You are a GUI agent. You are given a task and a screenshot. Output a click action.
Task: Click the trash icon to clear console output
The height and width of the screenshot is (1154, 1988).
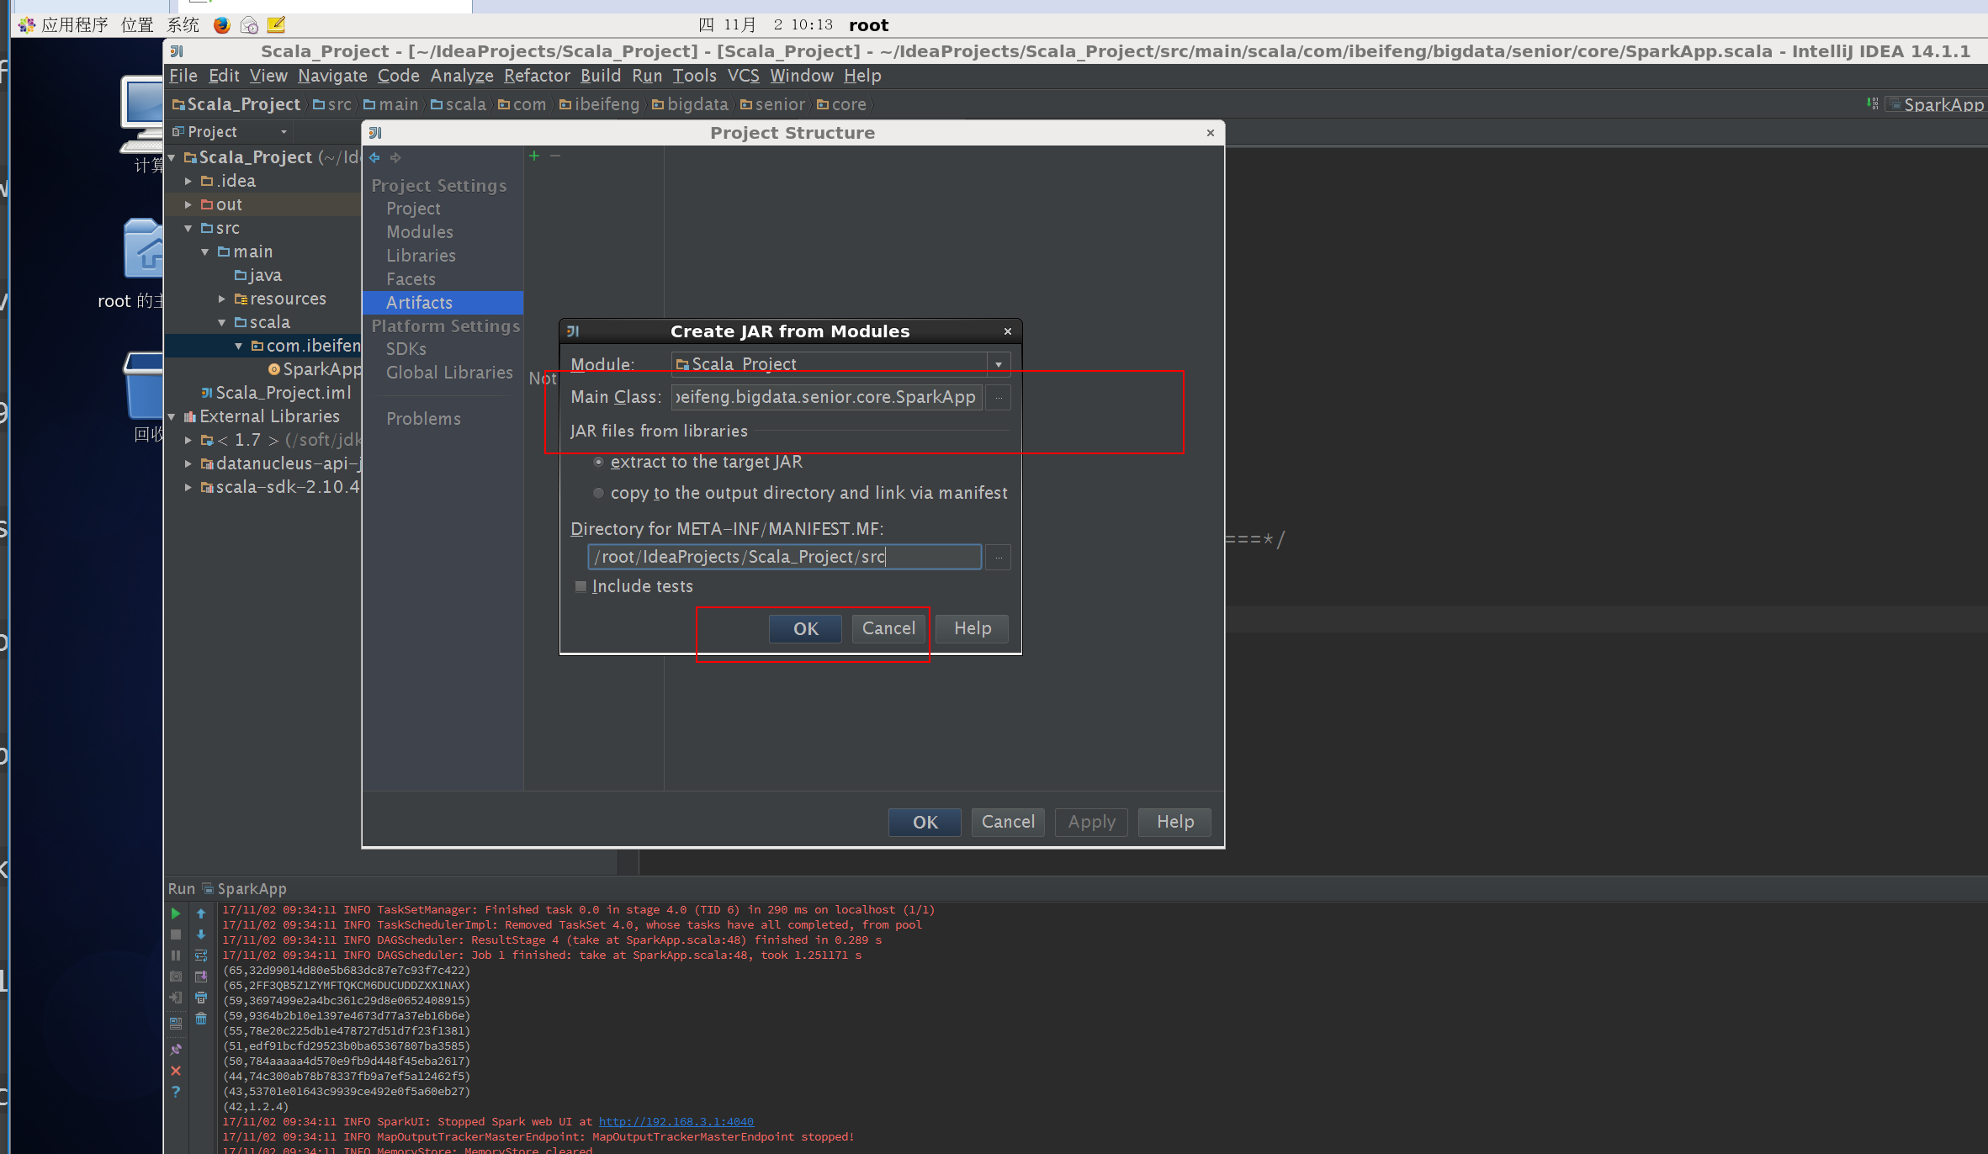tap(201, 1019)
